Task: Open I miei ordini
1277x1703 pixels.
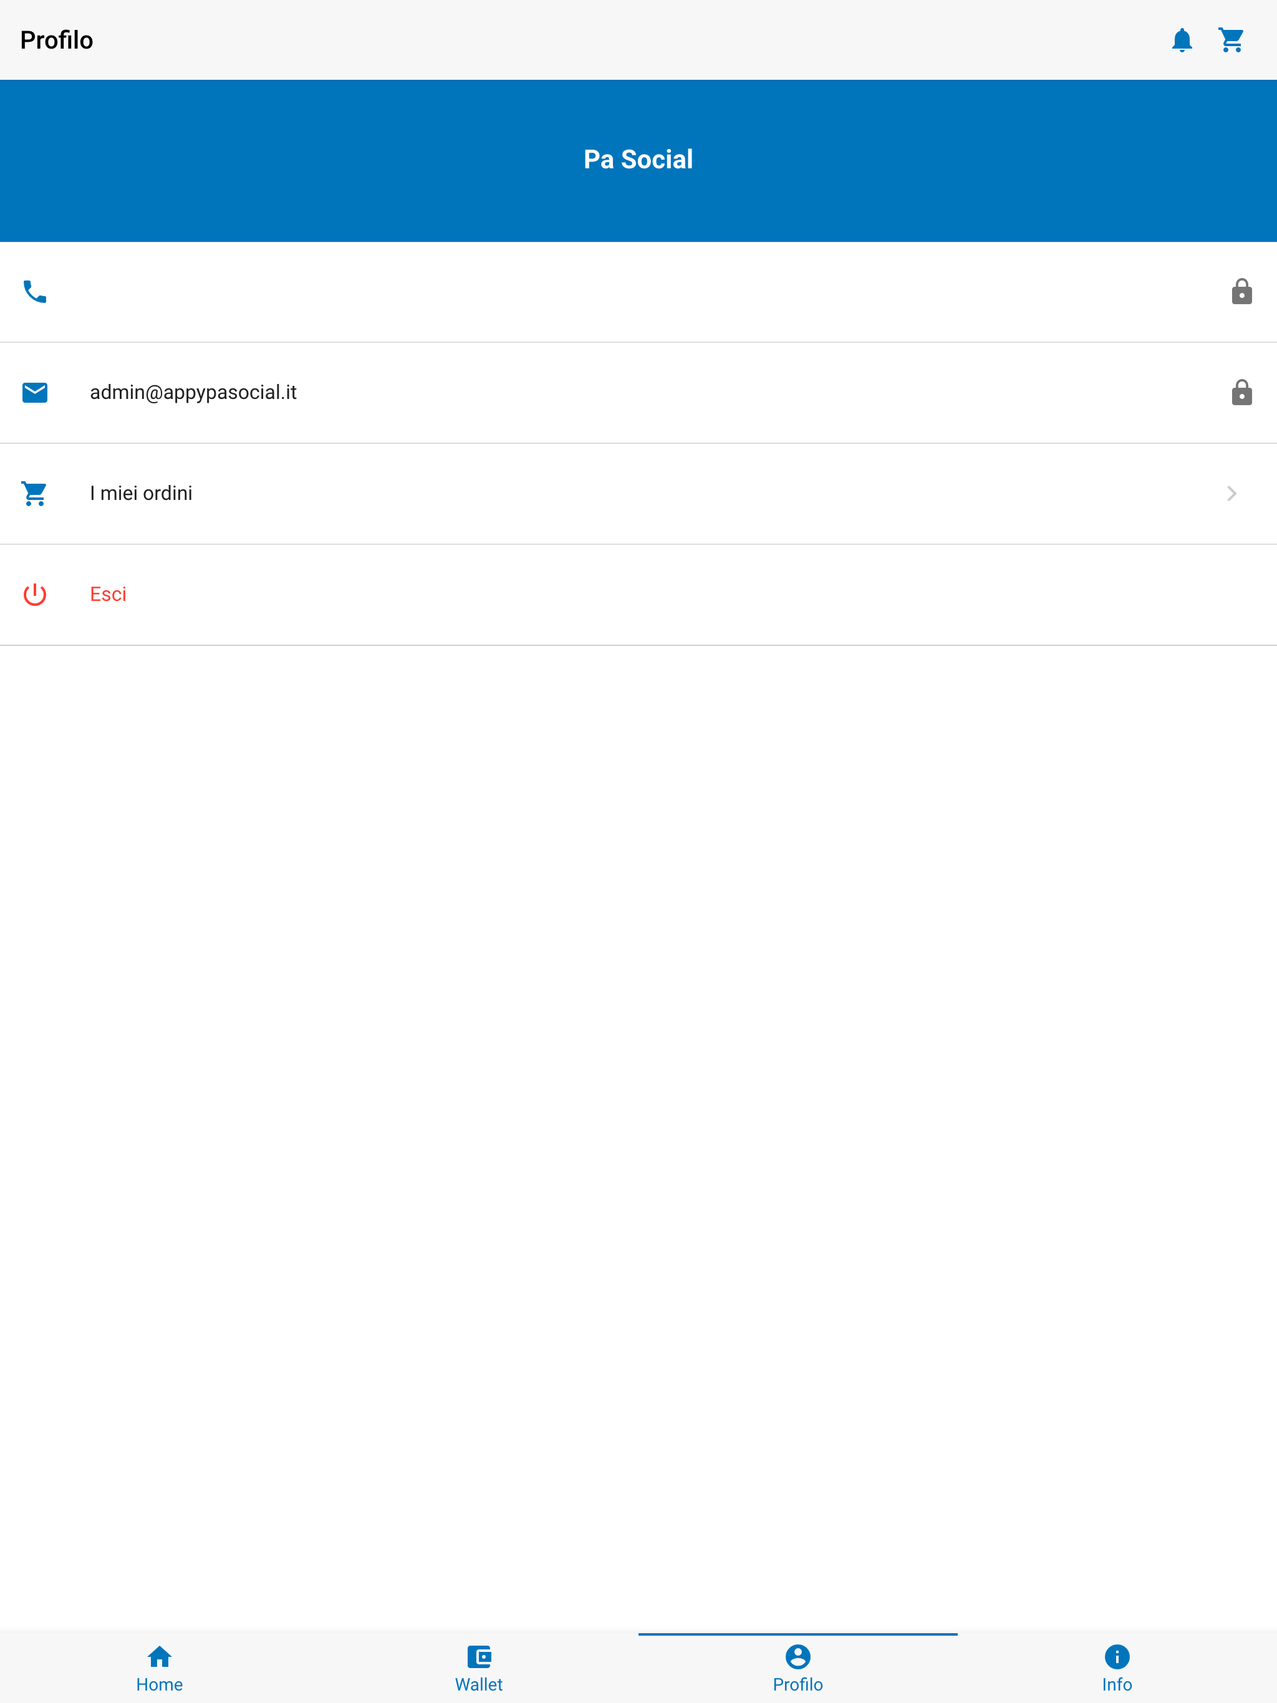Action: (638, 494)
